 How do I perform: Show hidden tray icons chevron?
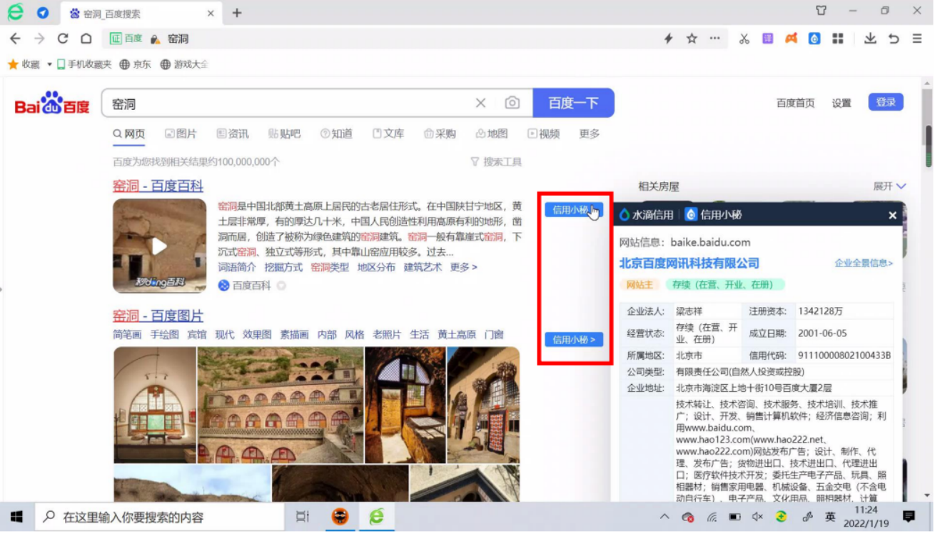(664, 517)
